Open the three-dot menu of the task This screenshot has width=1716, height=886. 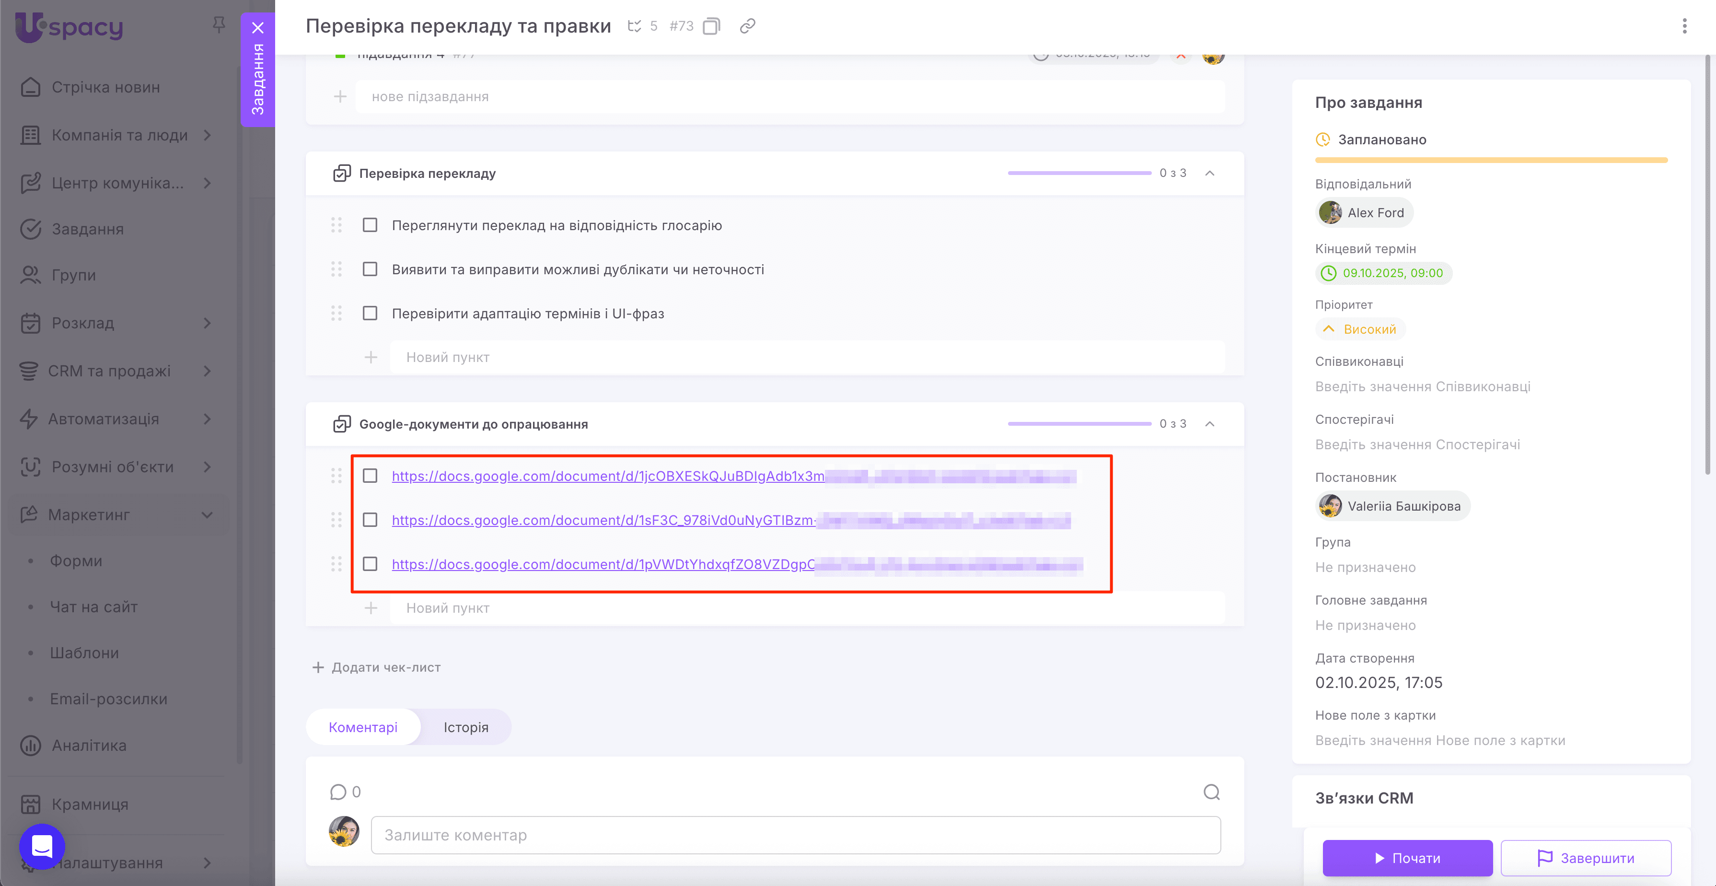[x=1685, y=25]
